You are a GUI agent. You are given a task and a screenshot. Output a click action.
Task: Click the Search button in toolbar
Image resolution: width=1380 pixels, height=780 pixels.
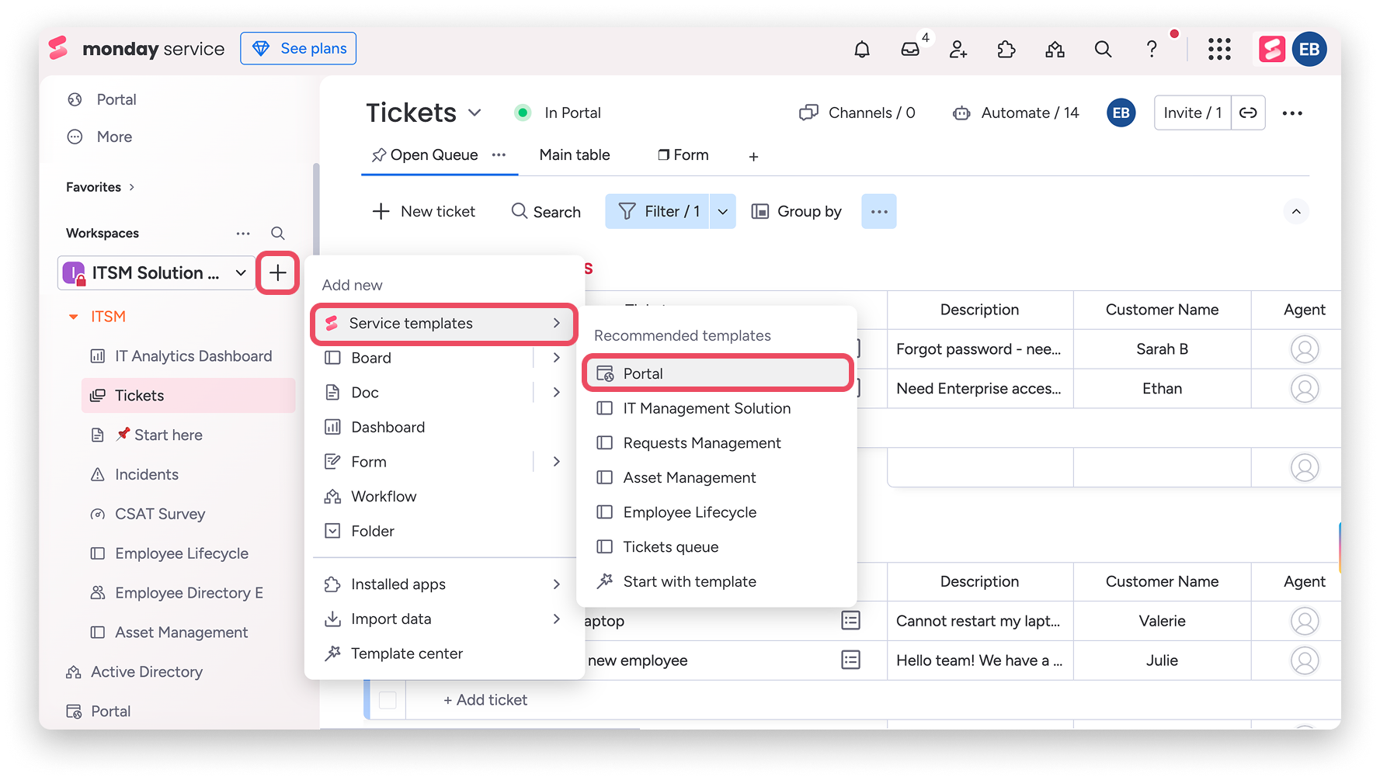[546, 211]
